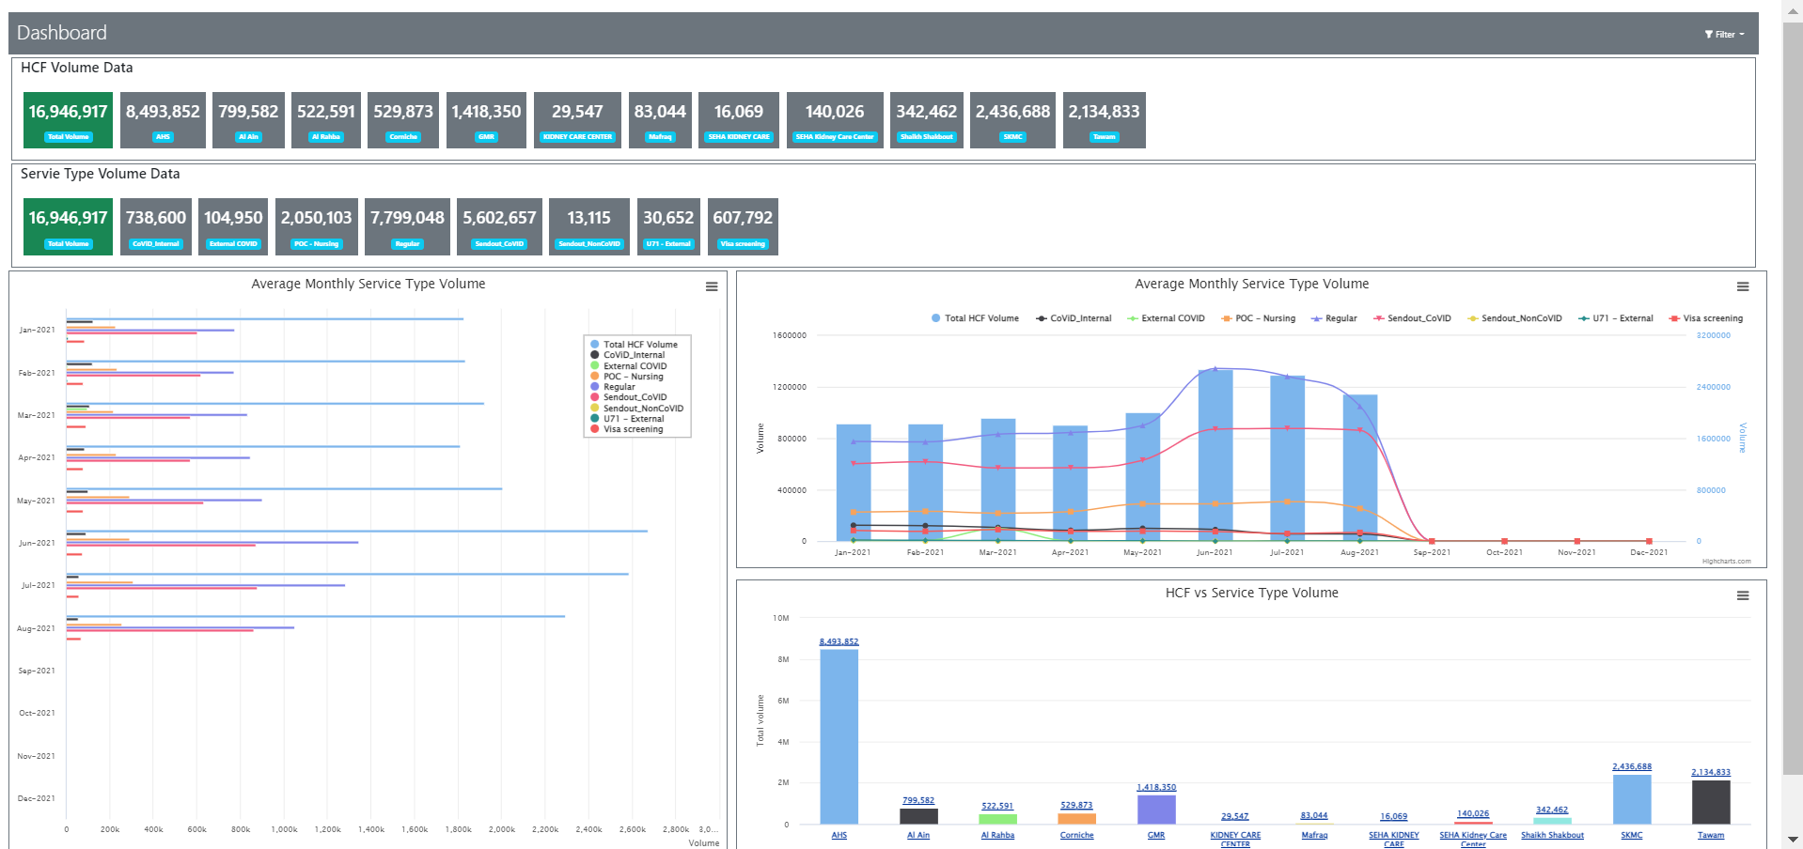Toggle Total HCF Volume legend in line chart
Viewport: 1803px width, 849px height.
tap(975, 318)
